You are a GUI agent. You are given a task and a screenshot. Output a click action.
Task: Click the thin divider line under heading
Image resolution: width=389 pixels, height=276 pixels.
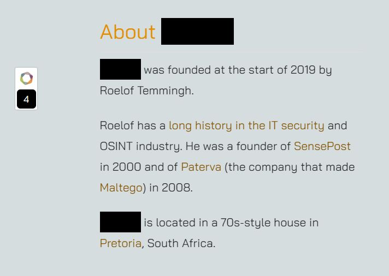[231, 52]
